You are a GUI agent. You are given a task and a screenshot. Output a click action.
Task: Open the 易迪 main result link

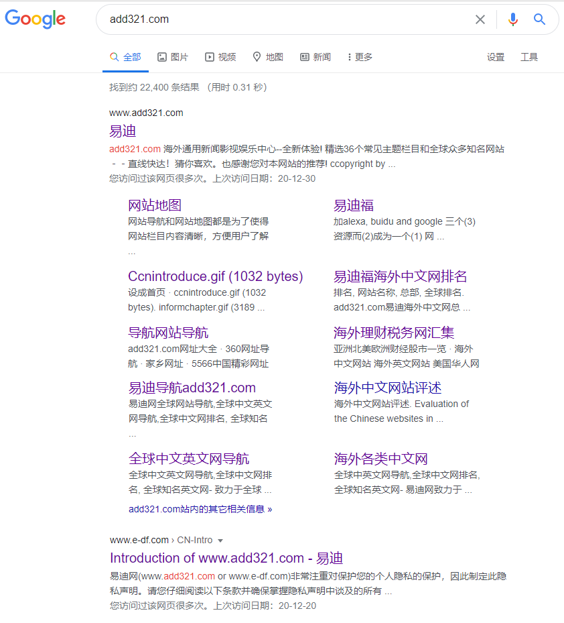[x=123, y=131]
